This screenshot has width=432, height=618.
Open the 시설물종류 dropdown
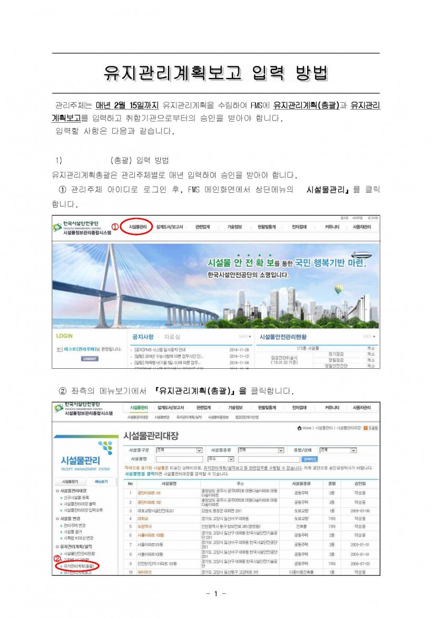(281, 450)
